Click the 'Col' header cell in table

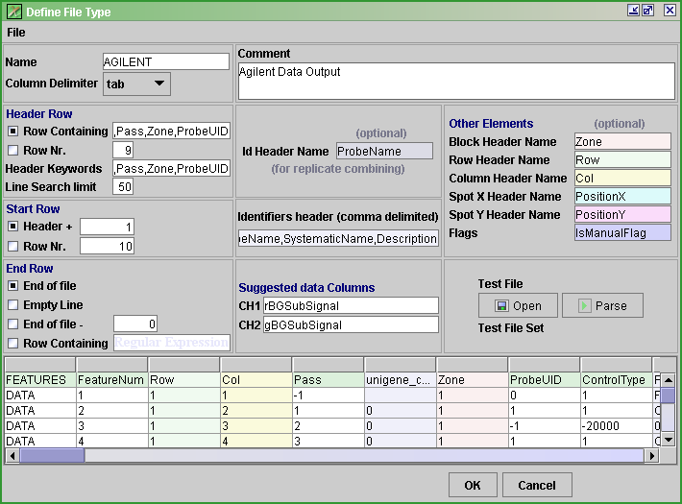pyautogui.click(x=256, y=379)
